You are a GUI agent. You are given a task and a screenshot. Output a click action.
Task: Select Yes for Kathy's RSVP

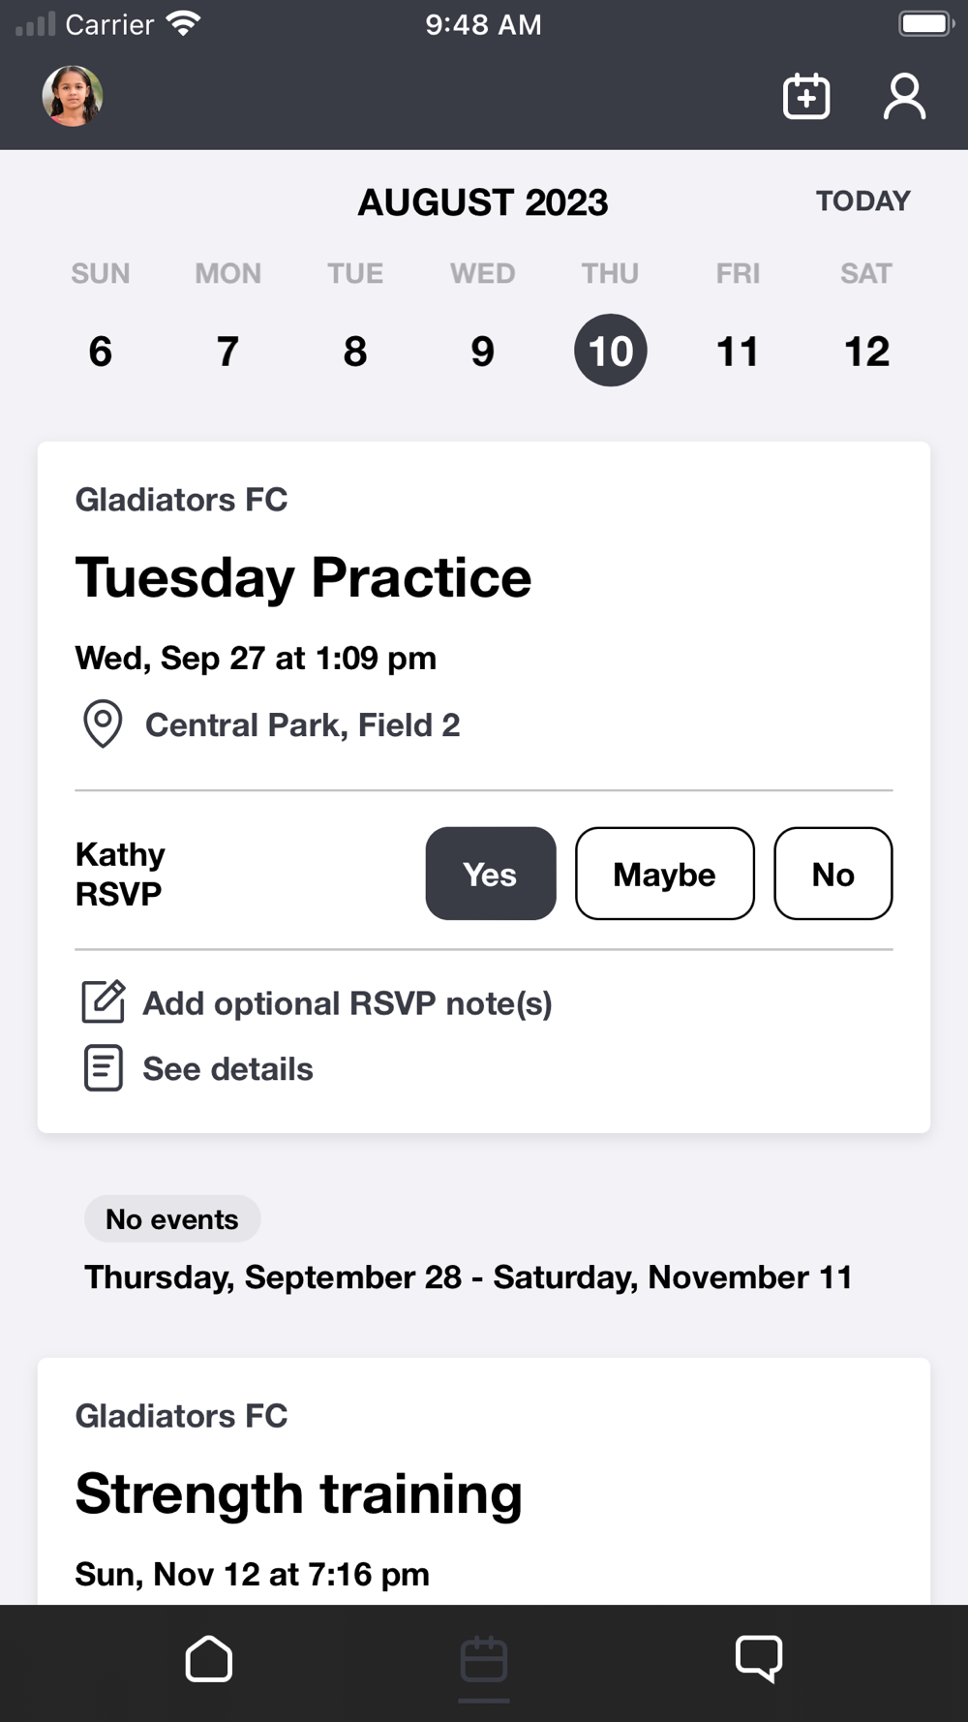[x=491, y=874]
